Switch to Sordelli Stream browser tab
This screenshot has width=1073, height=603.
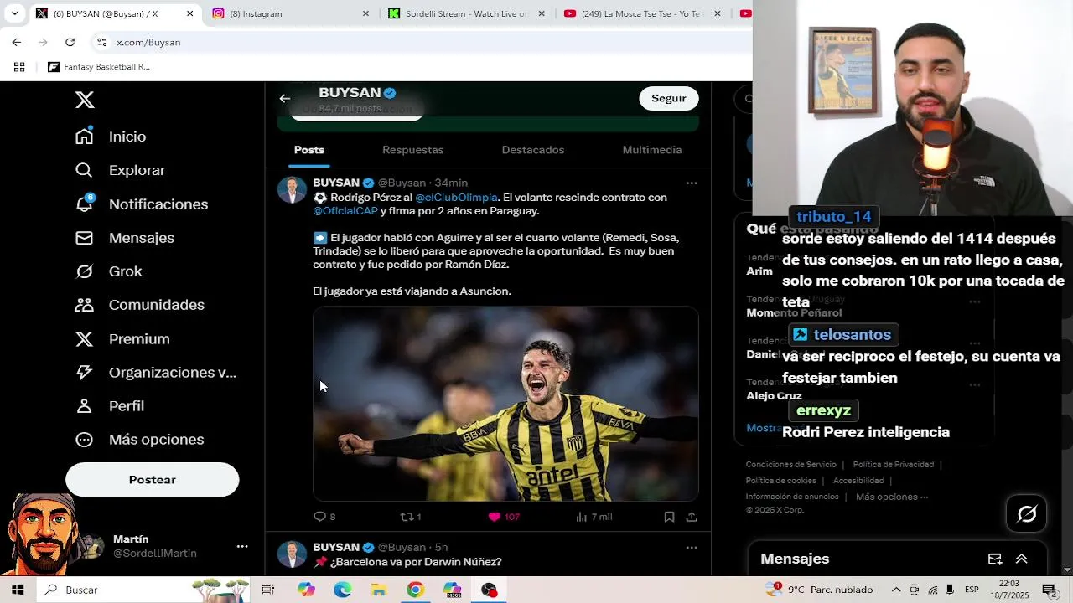466,13
